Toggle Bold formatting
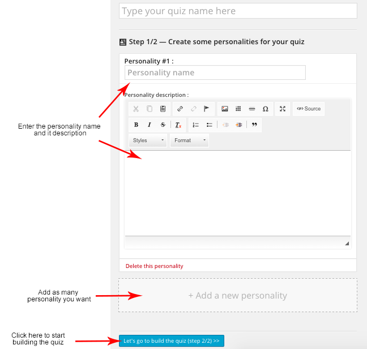The image size is (367, 349). (x=136, y=125)
